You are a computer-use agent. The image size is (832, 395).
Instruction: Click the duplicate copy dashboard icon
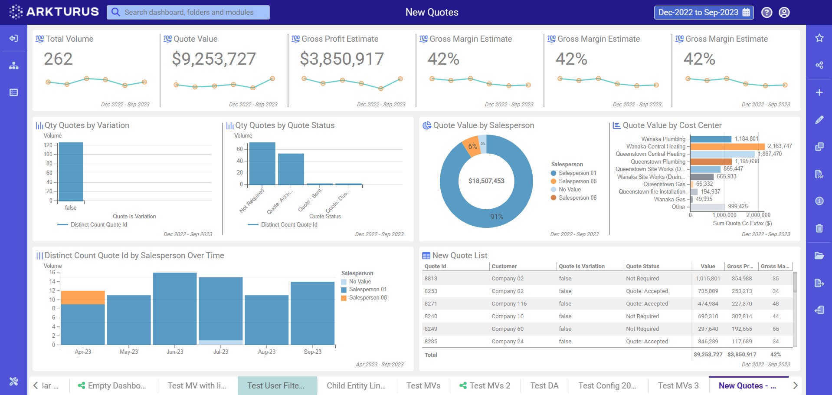click(819, 147)
